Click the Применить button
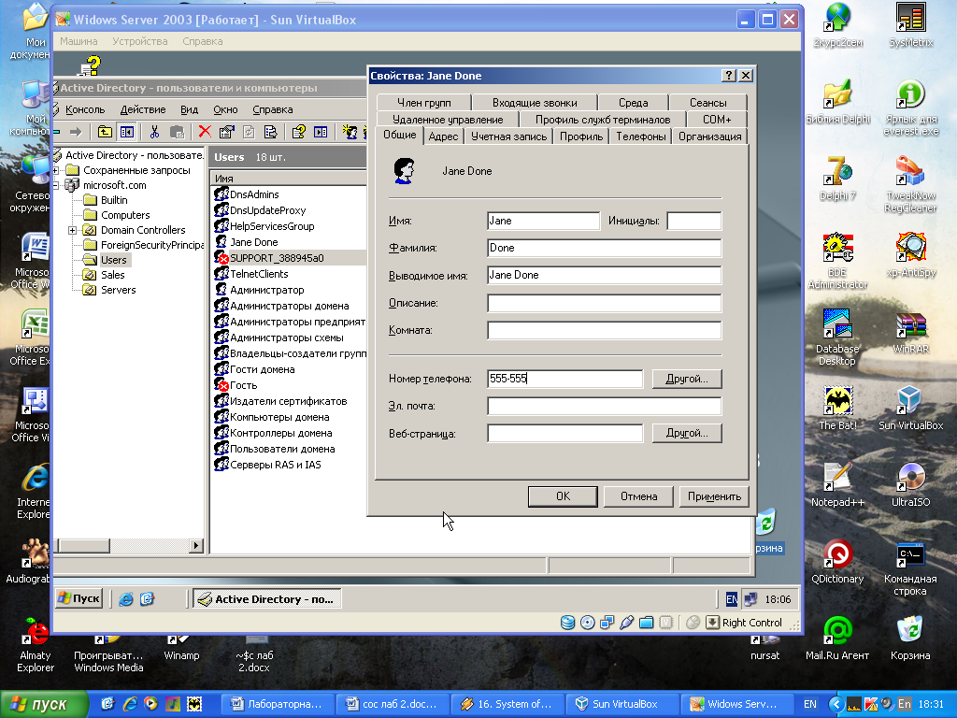The height and width of the screenshot is (718, 957). [714, 496]
